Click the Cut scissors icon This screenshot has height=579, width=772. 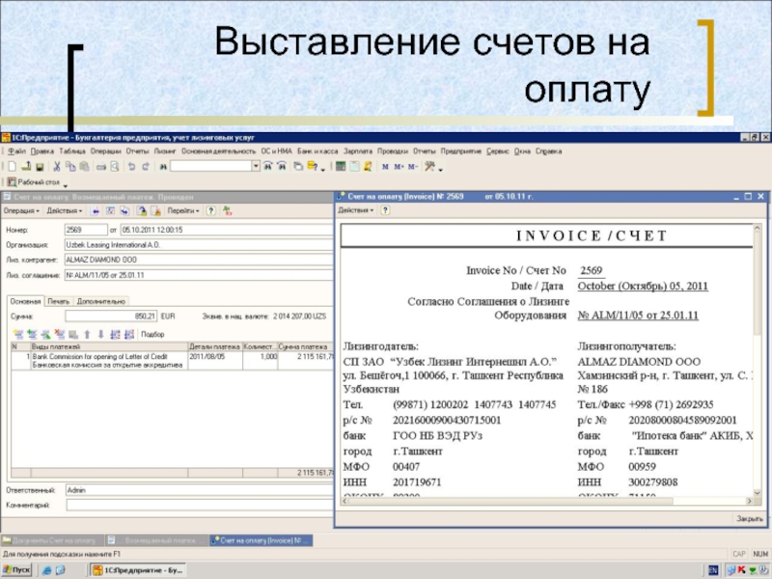click(x=57, y=166)
